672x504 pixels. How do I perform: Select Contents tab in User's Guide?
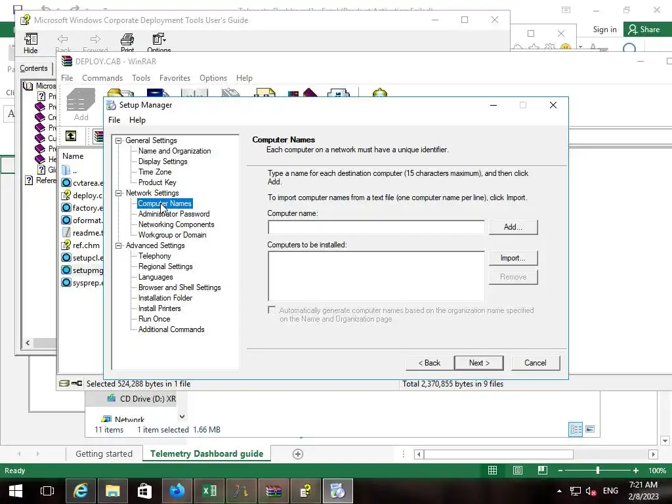(33, 68)
